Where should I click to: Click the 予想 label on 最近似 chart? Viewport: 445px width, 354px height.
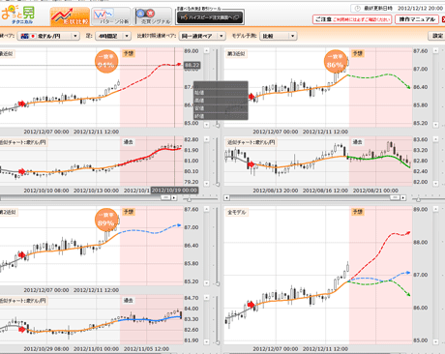(129, 53)
